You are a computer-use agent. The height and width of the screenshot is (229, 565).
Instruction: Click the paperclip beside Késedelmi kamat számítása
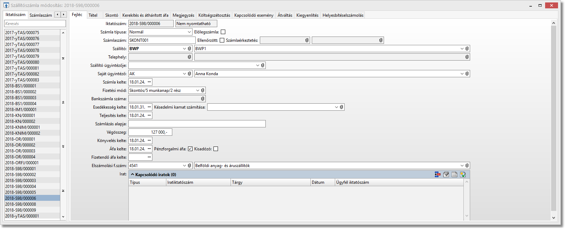[x=341, y=107]
